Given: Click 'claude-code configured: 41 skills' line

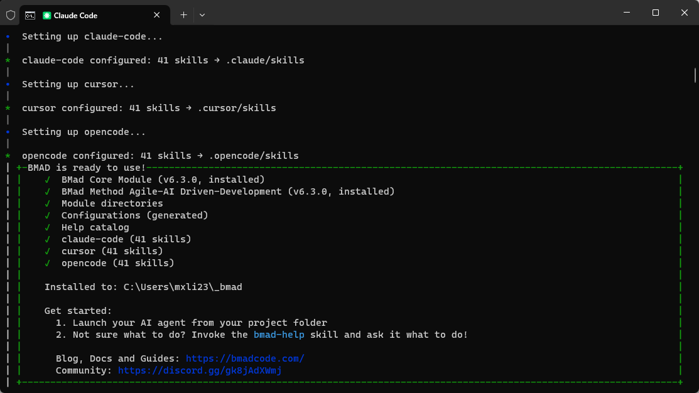Looking at the screenshot, I should tap(163, 61).
